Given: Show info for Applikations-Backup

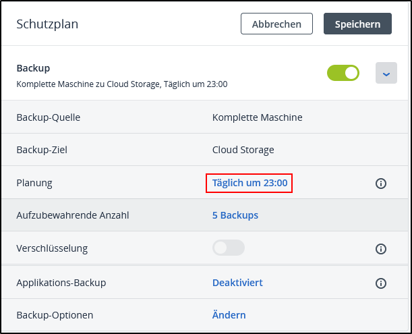Looking at the screenshot, I should (380, 283).
